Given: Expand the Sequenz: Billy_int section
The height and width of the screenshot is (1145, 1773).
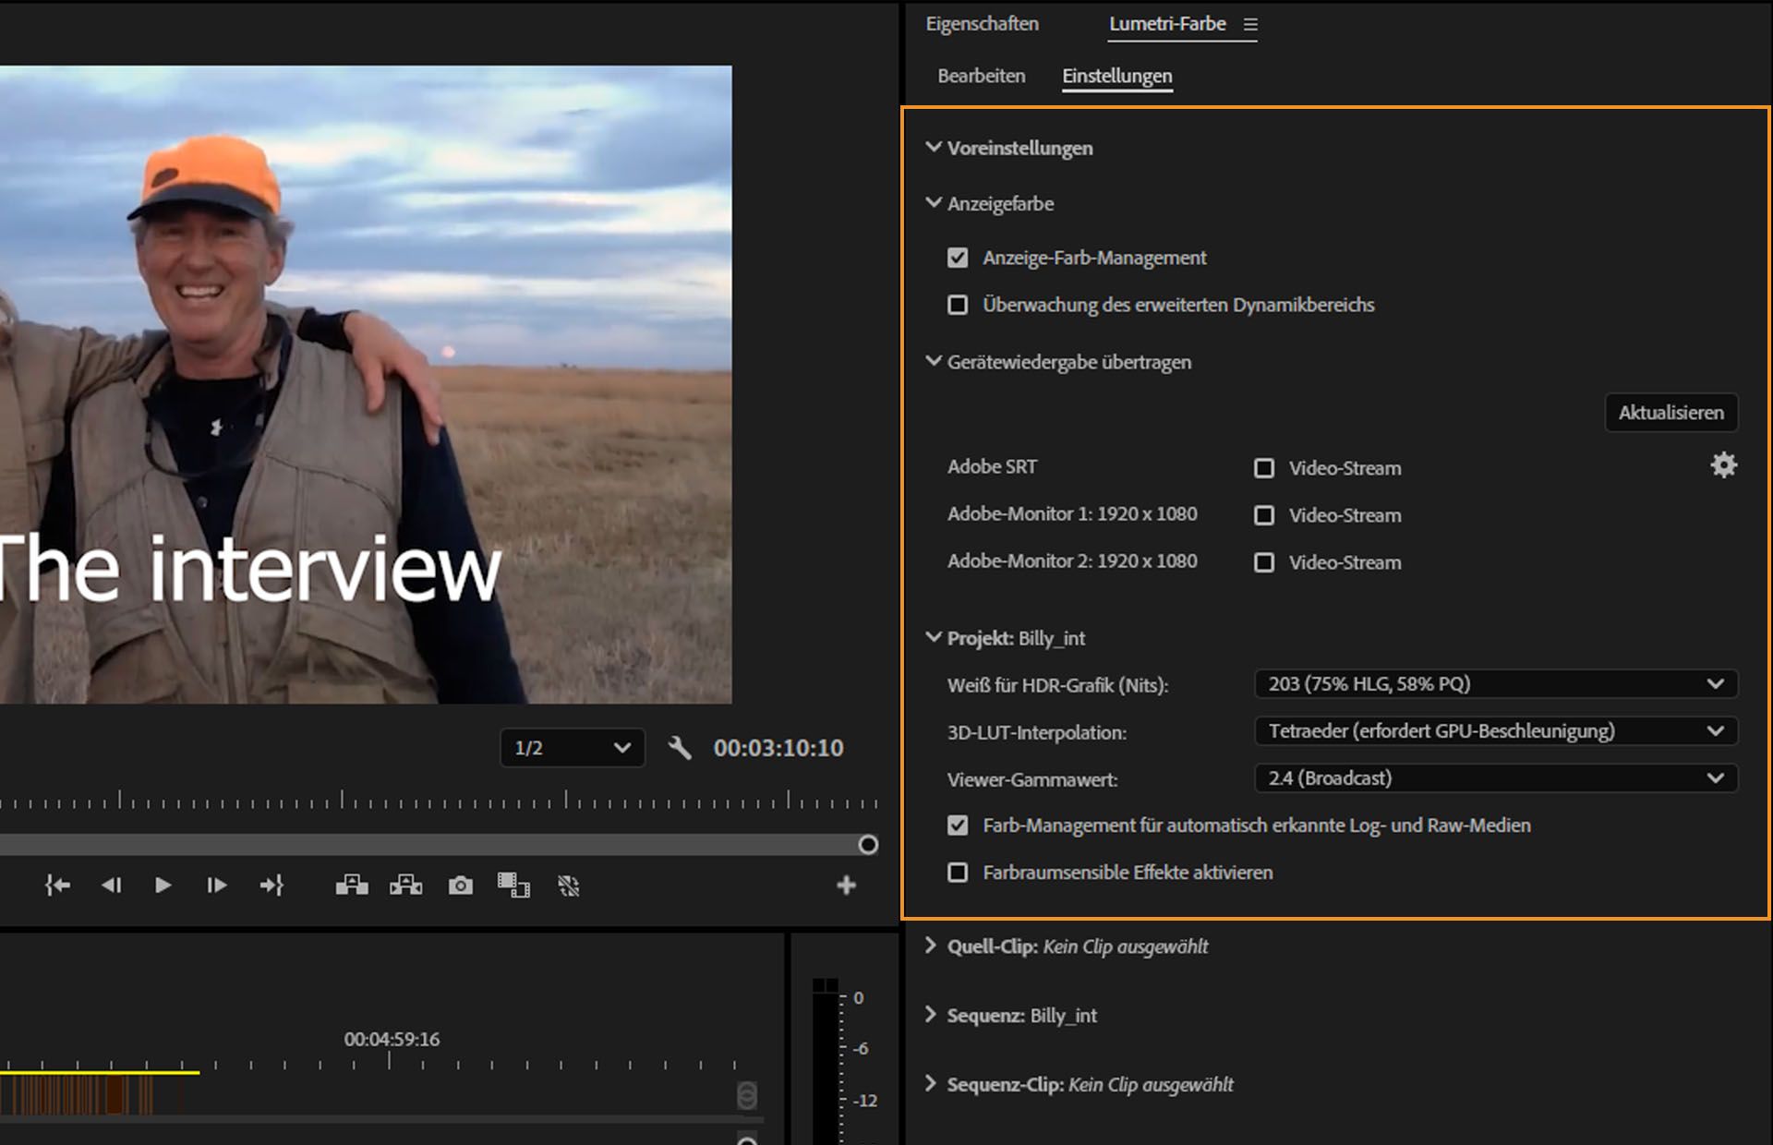Looking at the screenshot, I should click(931, 1015).
